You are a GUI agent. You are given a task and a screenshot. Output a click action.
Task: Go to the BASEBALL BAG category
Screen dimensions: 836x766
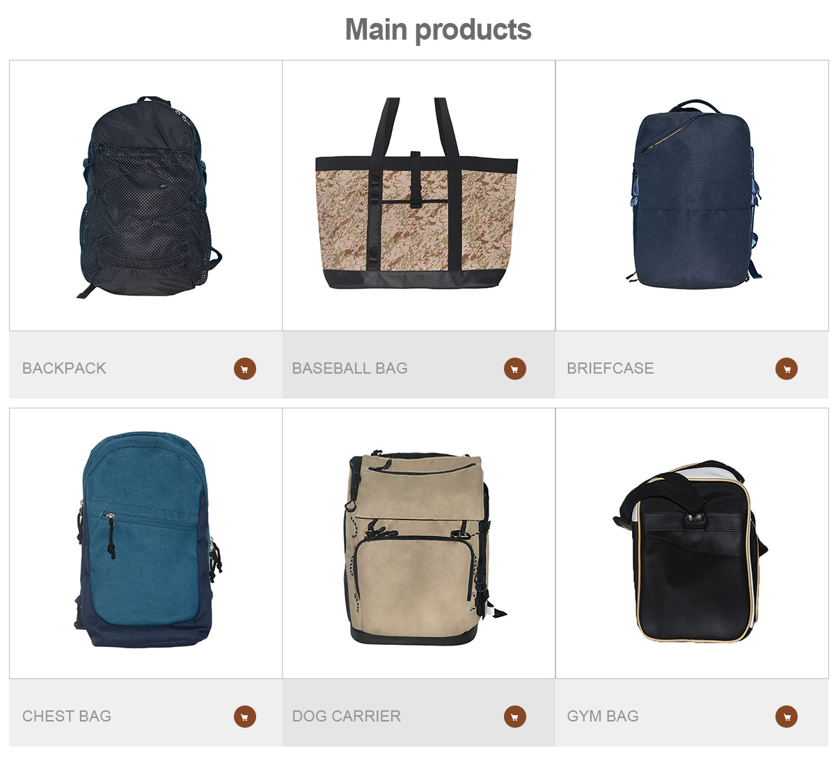tap(350, 369)
